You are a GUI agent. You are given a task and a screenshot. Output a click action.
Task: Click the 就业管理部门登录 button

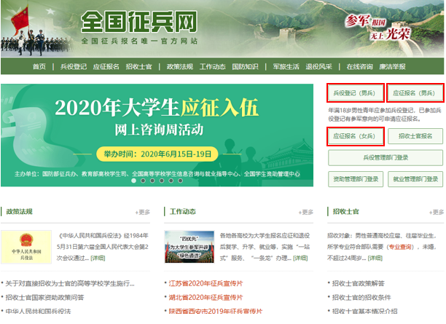pyautogui.click(x=415, y=178)
